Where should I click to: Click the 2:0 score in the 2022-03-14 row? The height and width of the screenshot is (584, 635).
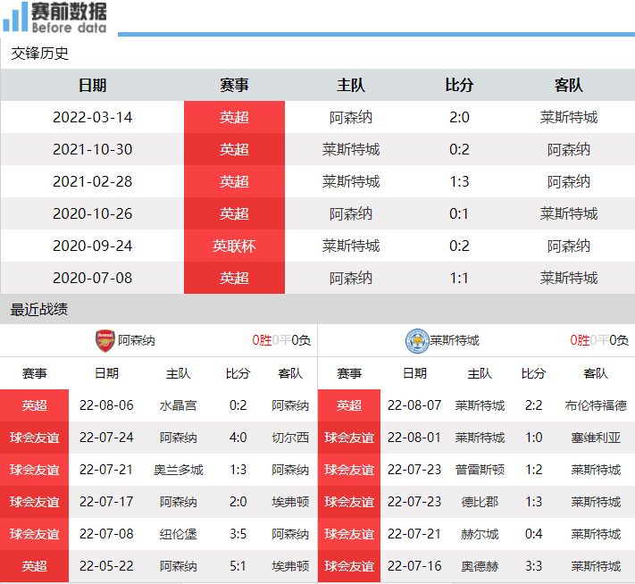[459, 118]
